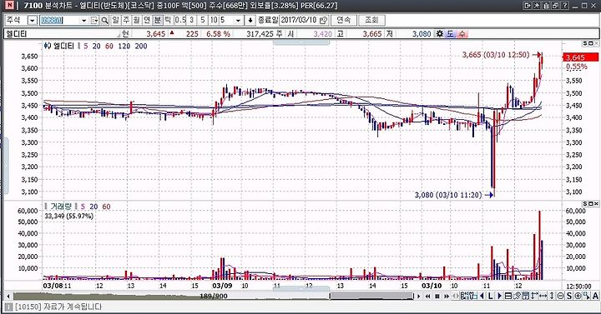
Task: Click the current price tag 3,645
Action: pos(580,57)
